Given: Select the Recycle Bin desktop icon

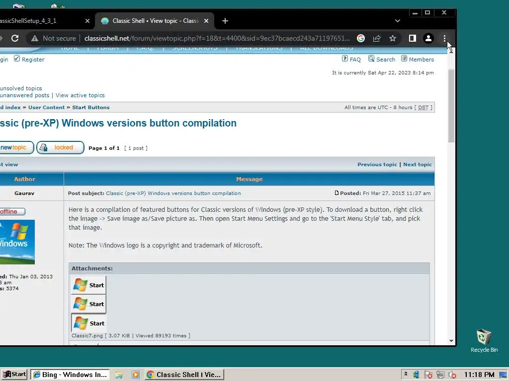Looking at the screenshot, I should (484, 341).
